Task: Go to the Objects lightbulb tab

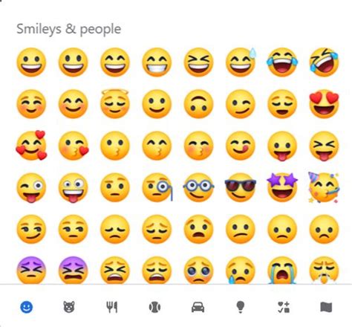Action: [x=241, y=307]
